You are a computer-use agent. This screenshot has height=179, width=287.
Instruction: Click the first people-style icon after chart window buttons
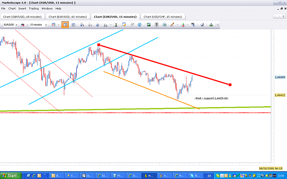click(x=82, y=25)
